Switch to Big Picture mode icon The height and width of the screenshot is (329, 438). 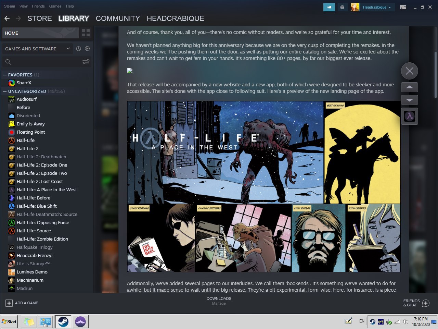[x=403, y=7]
